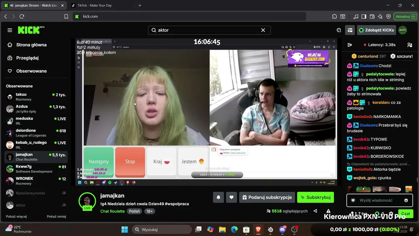Open the Rxww7g channel in followed list

(36, 169)
